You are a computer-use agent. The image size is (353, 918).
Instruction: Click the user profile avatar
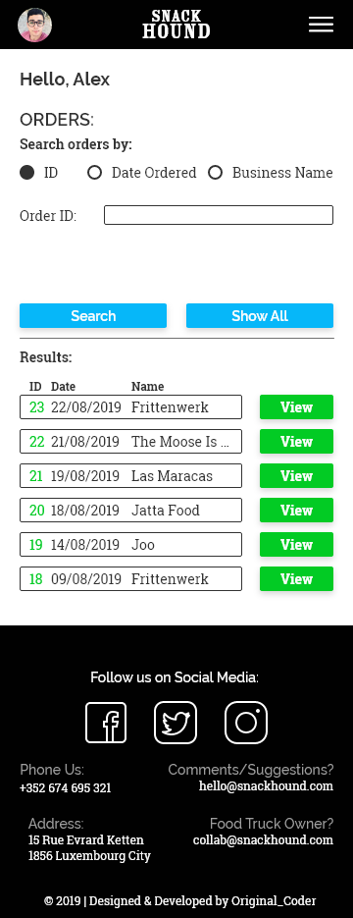pos(34,25)
